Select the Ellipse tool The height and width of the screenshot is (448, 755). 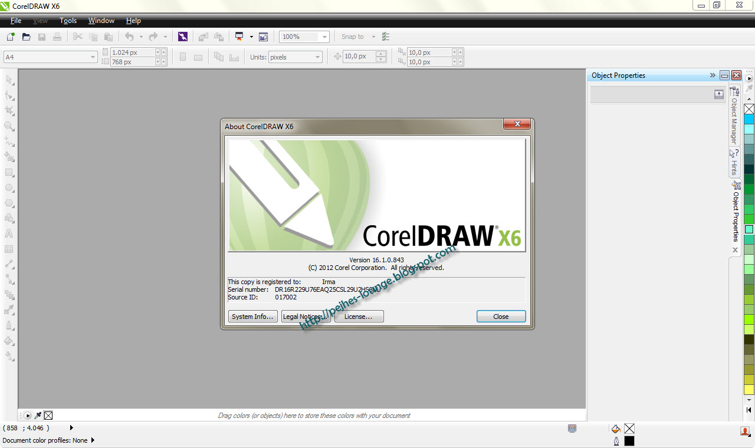[x=9, y=187]
